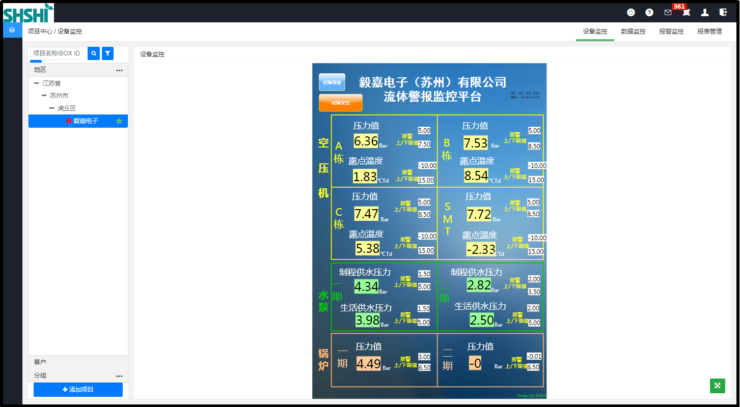Click the C栋 dew point value 5.38
The height and width of the screenshot is (407, 740).
(x=368, y=248)
